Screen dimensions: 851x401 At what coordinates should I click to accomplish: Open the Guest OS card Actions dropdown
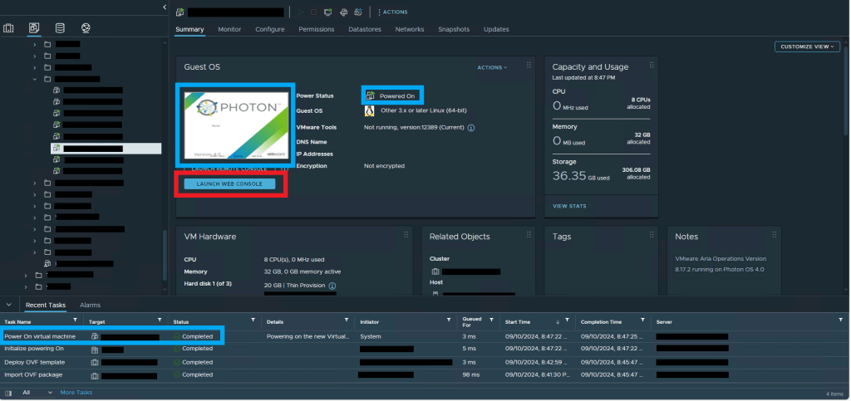click(491, 67)
